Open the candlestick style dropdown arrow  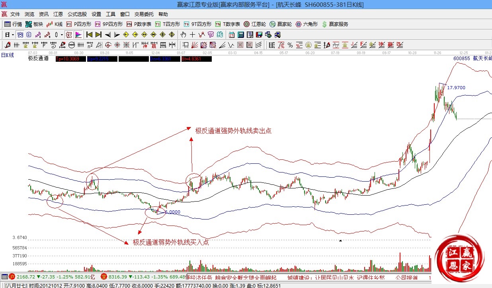pos(62,35)
